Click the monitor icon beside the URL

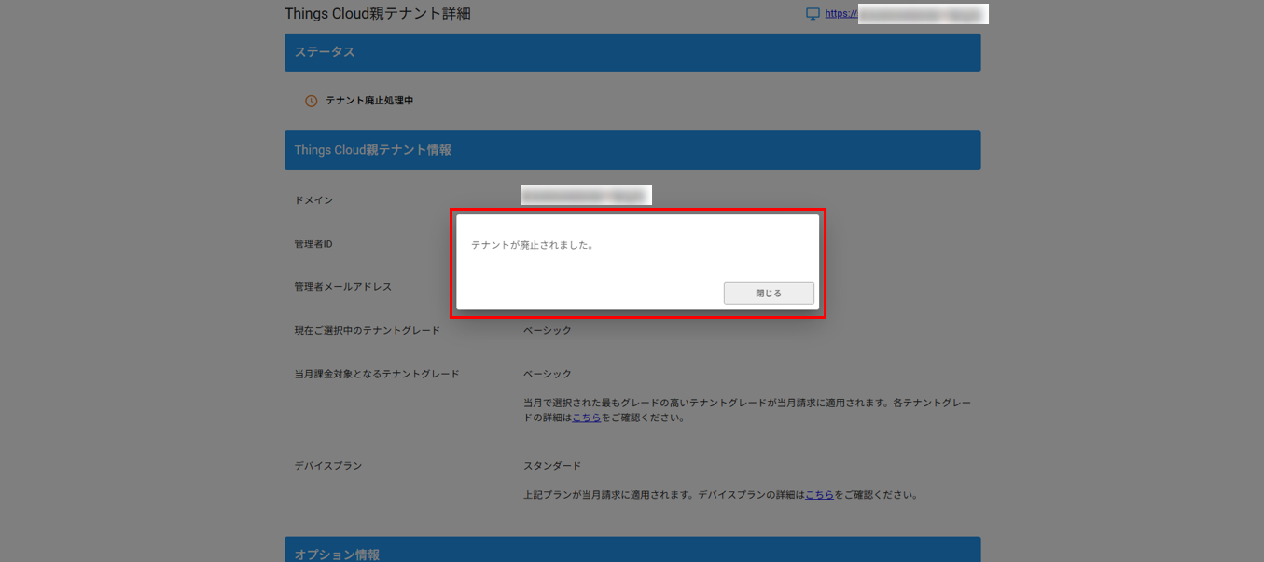tap(811, 13)
